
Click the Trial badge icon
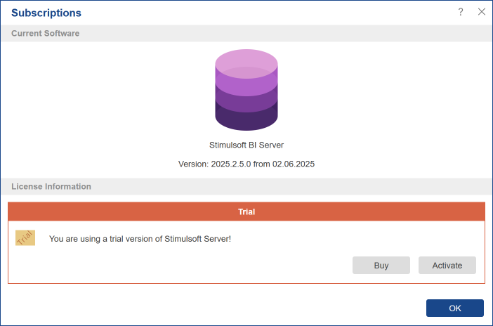(25, 238)
